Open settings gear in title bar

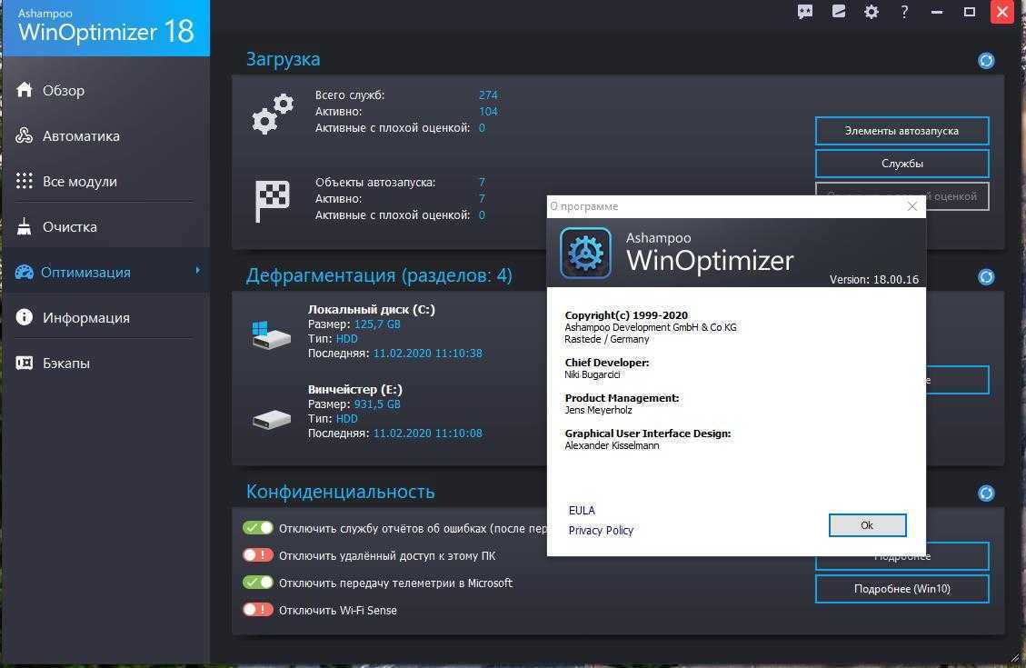[871, 12]
